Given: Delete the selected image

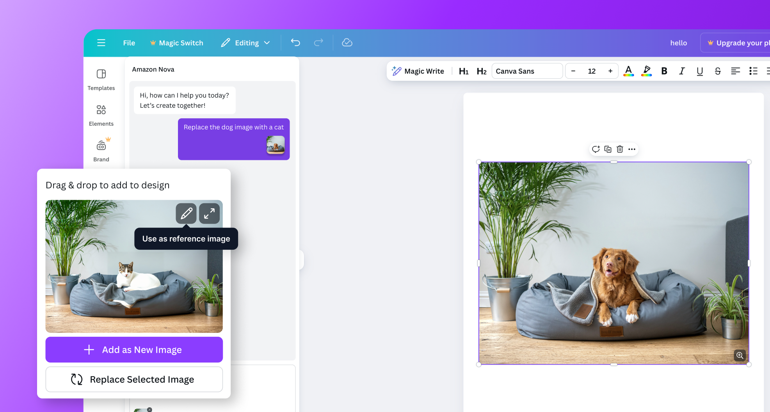Looking at the screenshot, I should tap(620, 149).
